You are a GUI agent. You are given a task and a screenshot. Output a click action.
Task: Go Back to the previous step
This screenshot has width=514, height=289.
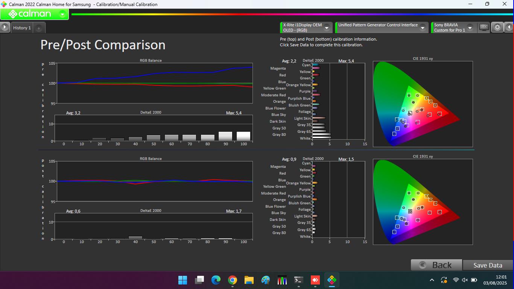[x=436, y=265]
